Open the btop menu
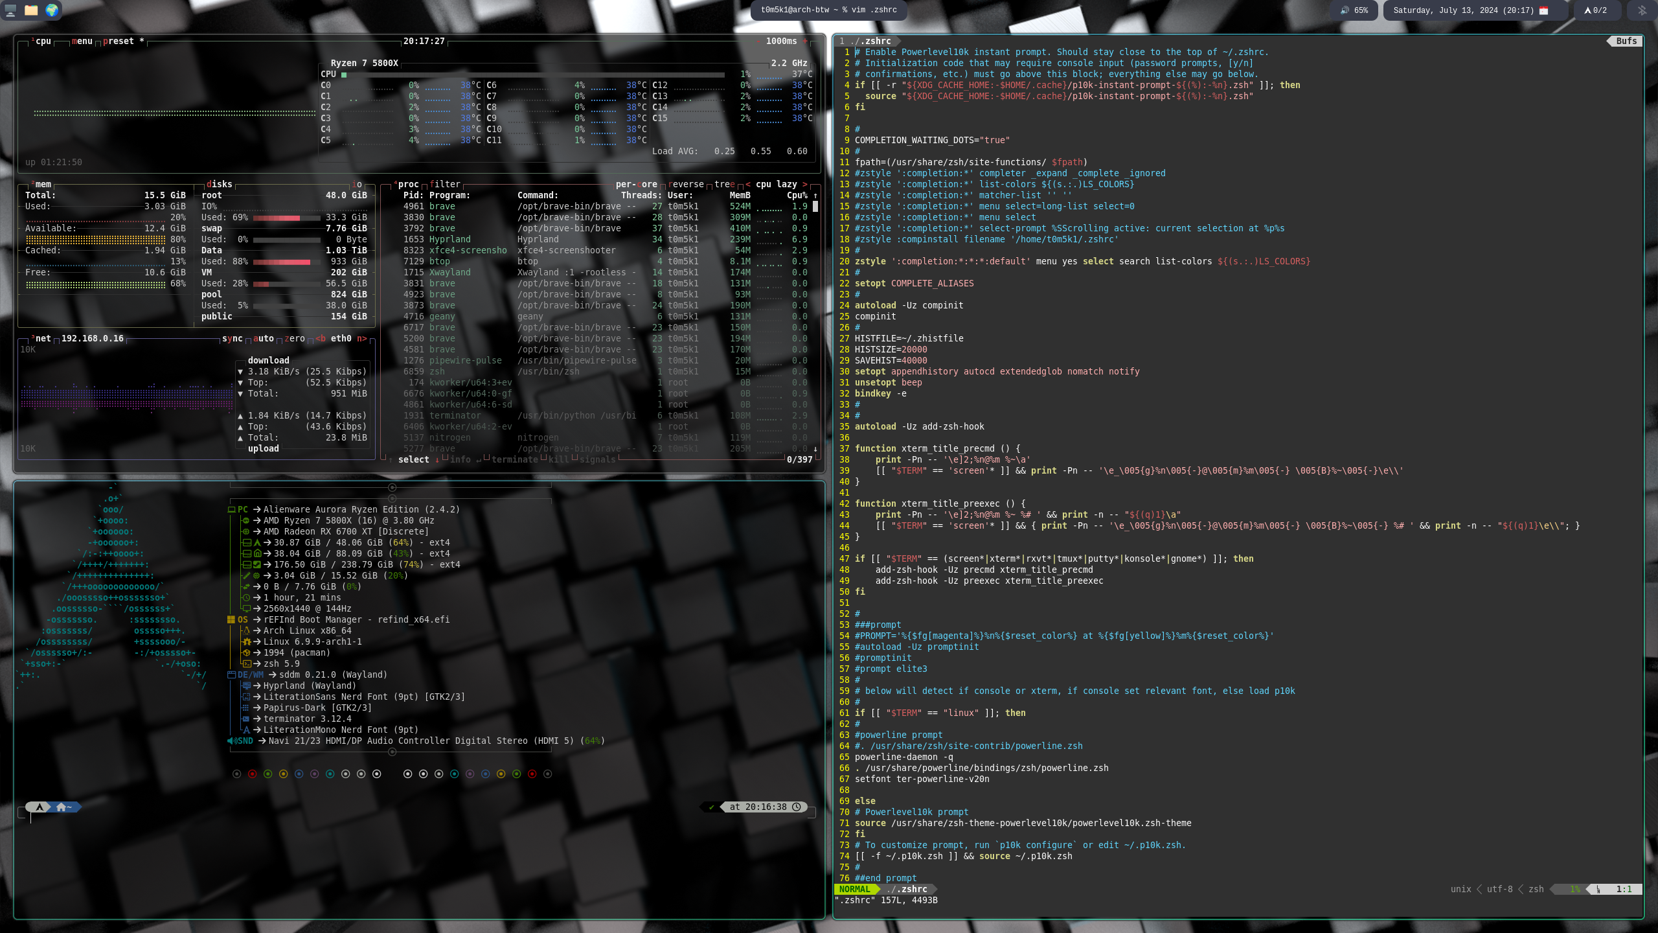Screen dimensions: 1658x933 click(x=82, y=41)
